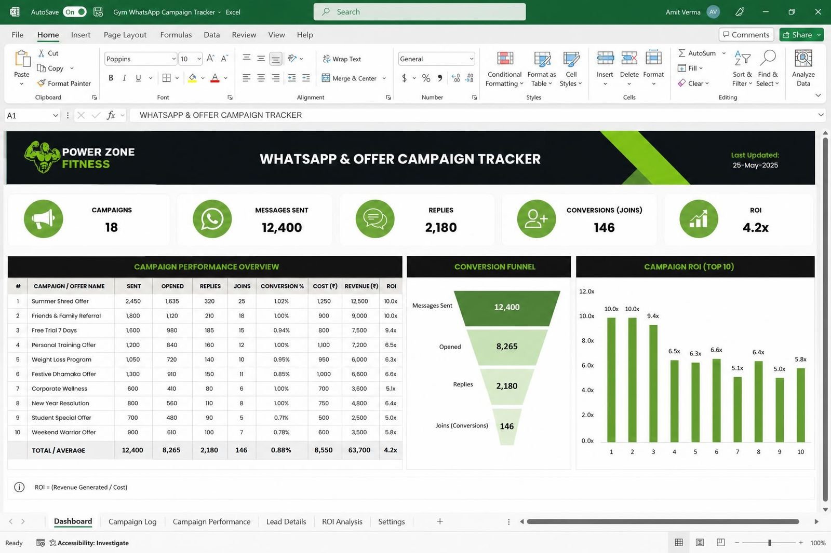Switch to the Formulas ribbon tab
This screenshot has height=553, width=831.
coord(176,35)
